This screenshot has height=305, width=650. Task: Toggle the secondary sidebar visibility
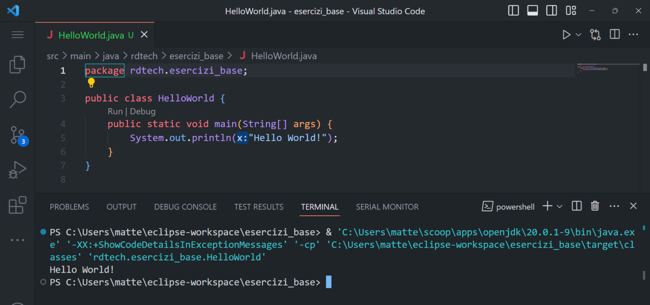[x=551, y=11]
